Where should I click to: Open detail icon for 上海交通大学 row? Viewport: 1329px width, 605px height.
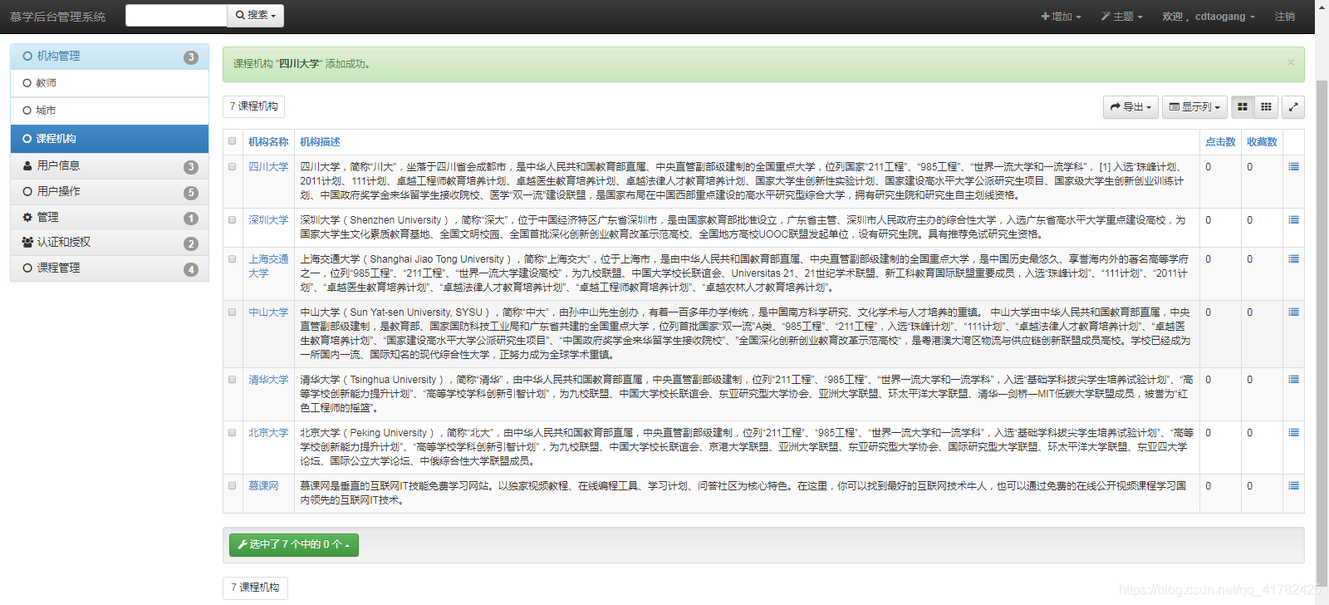tap(1293, 259)
